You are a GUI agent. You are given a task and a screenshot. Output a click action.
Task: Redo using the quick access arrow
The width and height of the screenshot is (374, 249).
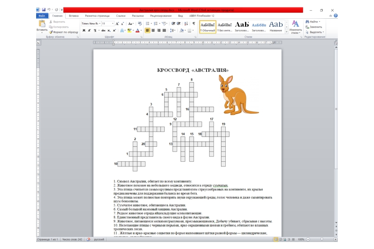click(56, 10)
